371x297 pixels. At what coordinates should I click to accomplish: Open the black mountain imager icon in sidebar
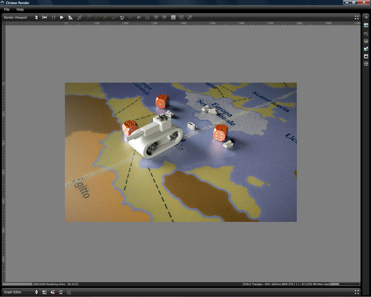tap(366, 56)
